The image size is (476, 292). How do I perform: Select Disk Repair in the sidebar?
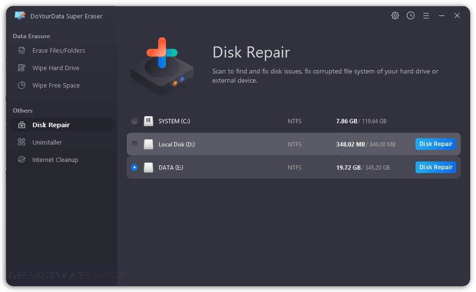point(62,125)
